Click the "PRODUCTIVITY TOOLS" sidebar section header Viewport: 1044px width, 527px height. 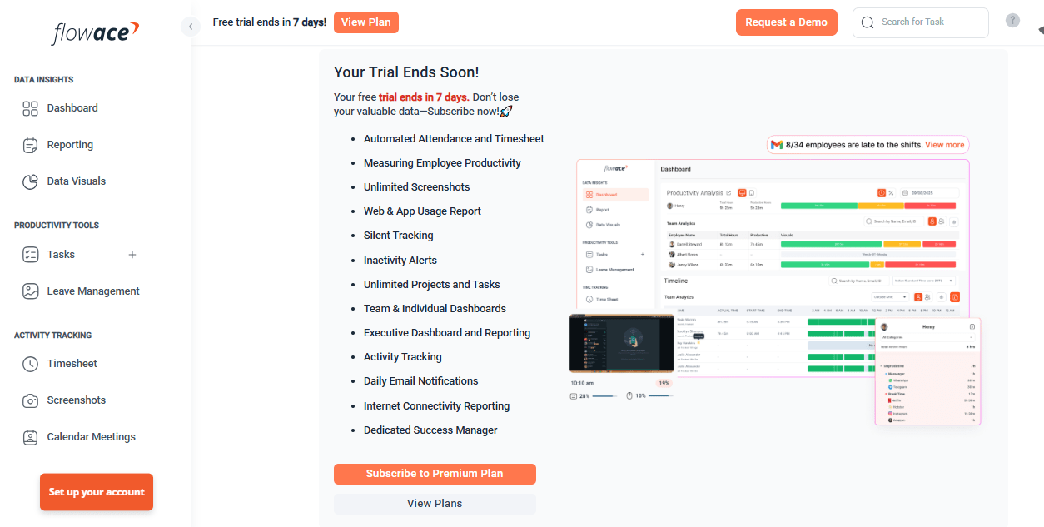(57, 226)
